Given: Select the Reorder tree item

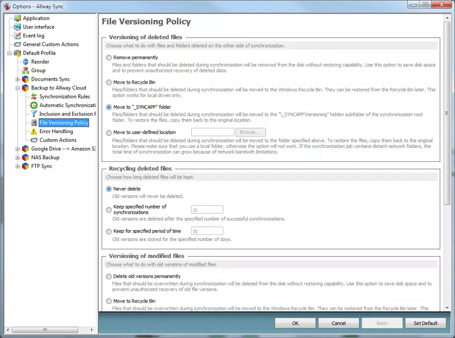Looking at the screenshot, I should [40, 62].
